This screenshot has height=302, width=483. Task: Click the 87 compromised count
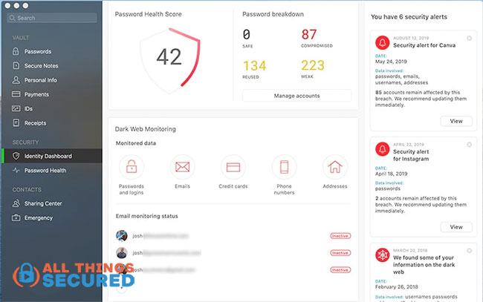coord(309,34)
